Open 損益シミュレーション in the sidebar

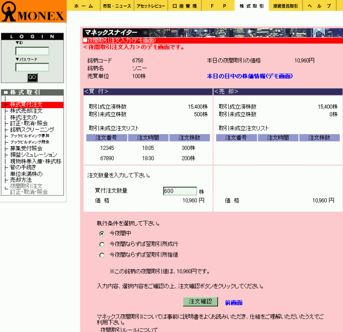[x=33, y=155]
